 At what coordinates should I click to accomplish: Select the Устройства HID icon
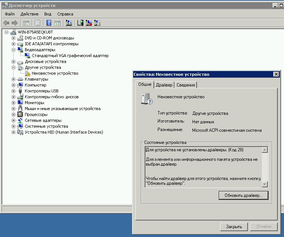tap(20, 132)
